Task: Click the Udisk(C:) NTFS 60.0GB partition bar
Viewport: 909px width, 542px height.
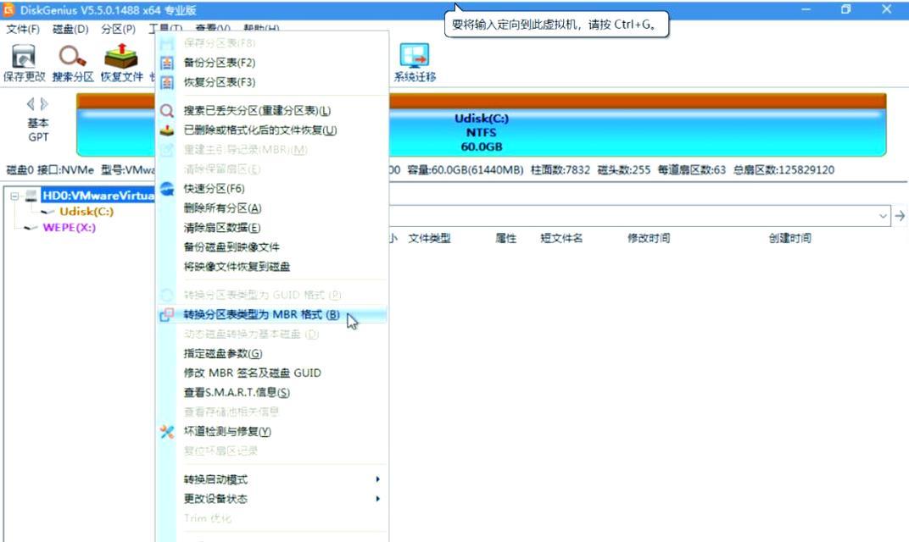Action: click(x=481, y=125)
